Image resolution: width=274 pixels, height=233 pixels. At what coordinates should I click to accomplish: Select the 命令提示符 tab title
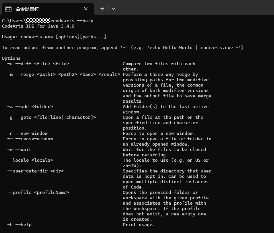pos(27,9)
